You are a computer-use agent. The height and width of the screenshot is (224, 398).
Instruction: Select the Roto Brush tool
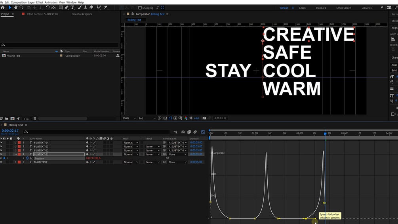pos(99,8)
